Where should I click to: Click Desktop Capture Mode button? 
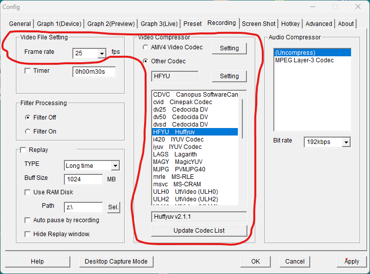point(116,262)
